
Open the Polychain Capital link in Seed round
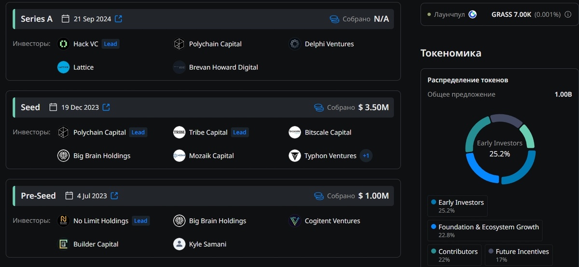[99, 133]
